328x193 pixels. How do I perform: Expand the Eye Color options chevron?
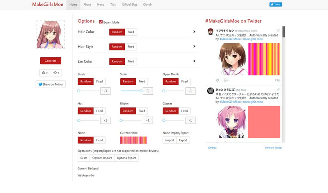point(194,61)
